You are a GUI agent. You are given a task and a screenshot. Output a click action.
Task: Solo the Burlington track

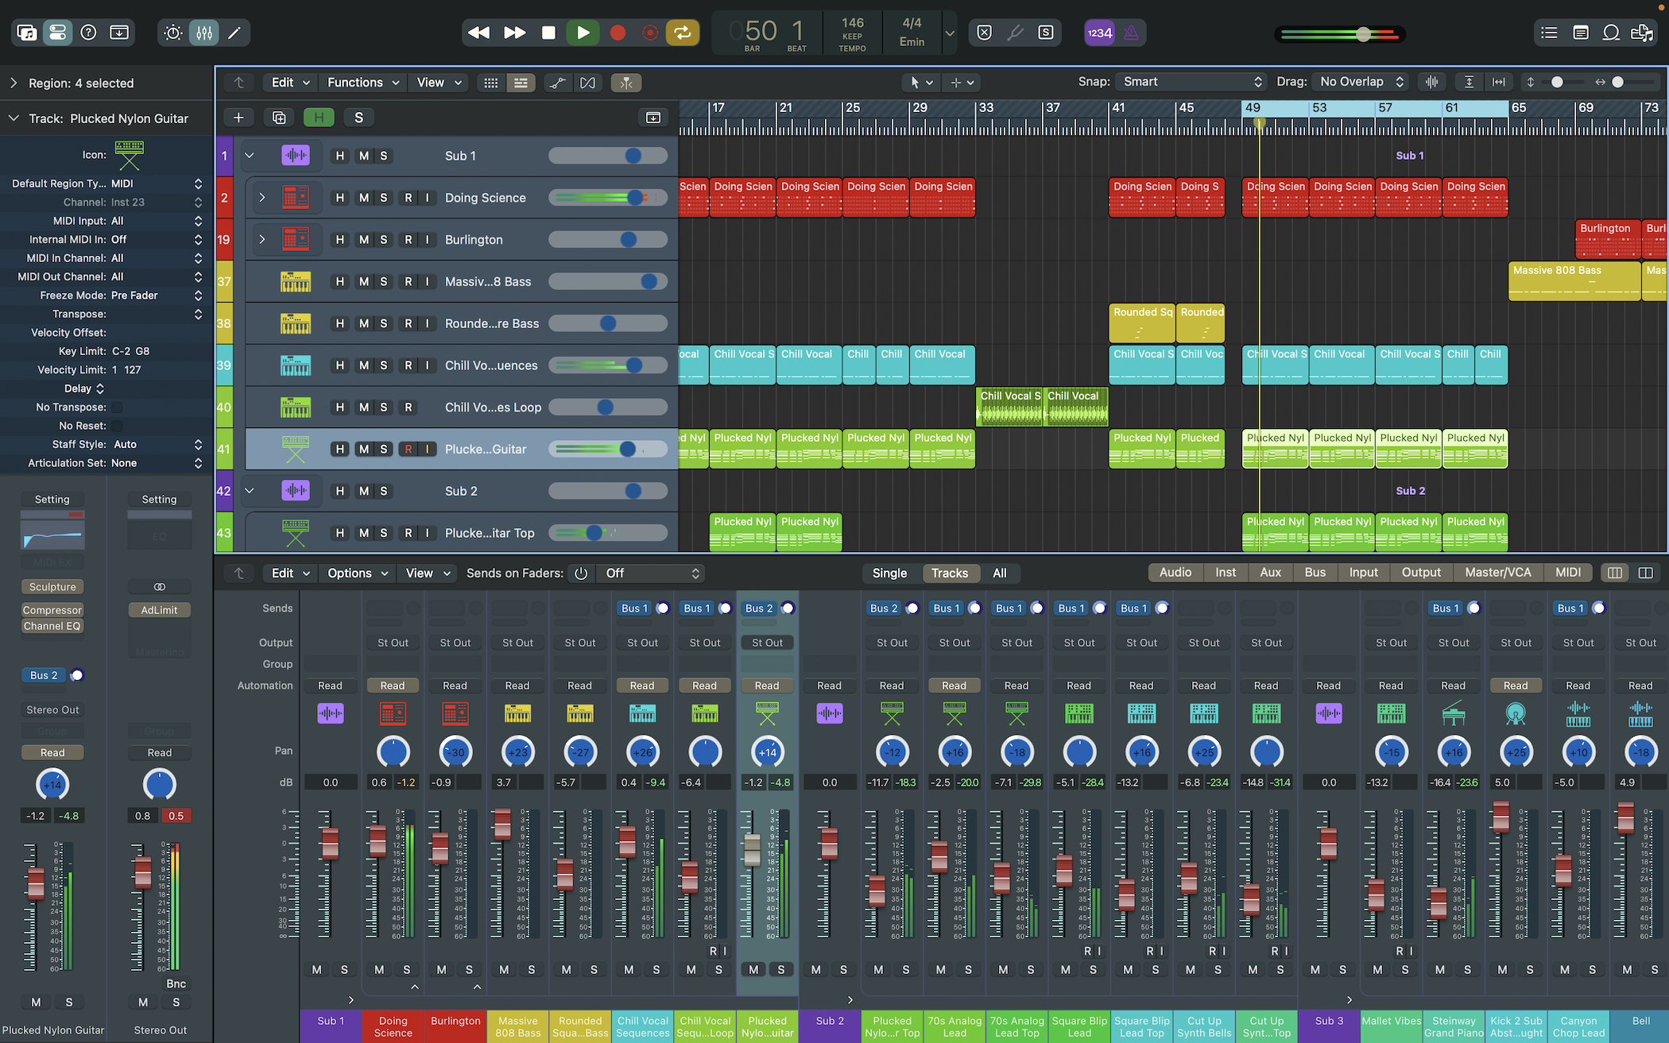384,240
